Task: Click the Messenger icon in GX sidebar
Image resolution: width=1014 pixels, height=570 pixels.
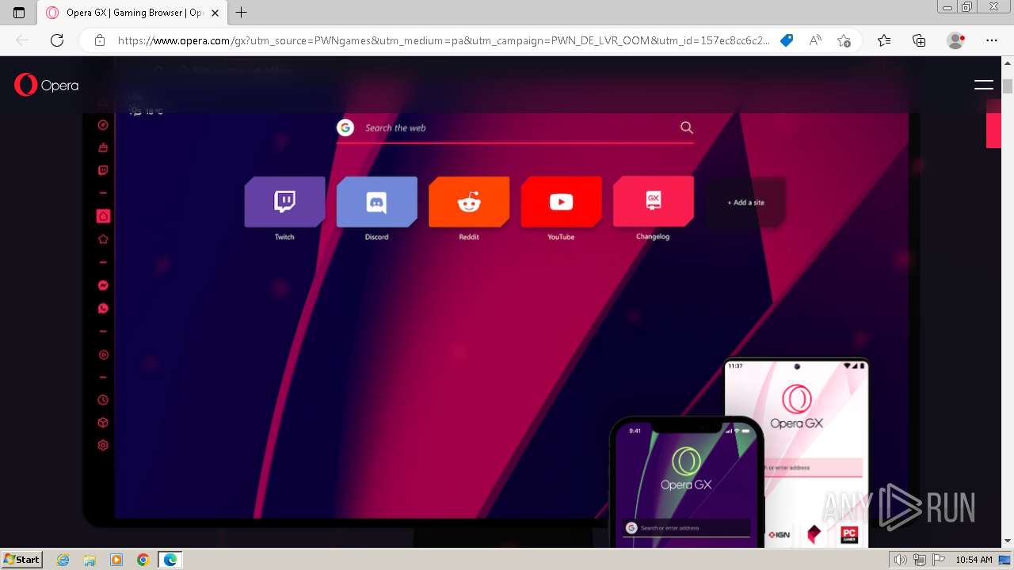Action: 103,285
